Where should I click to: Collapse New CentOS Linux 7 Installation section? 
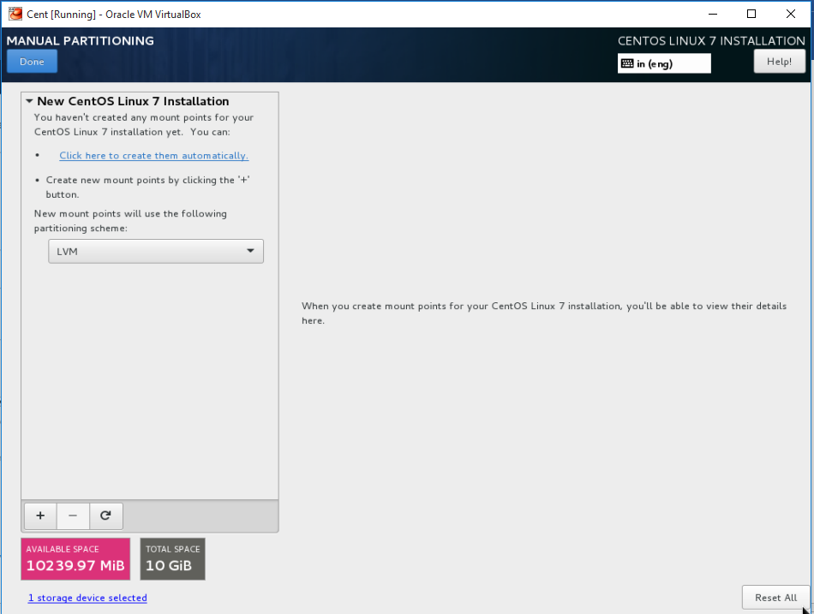29,101
